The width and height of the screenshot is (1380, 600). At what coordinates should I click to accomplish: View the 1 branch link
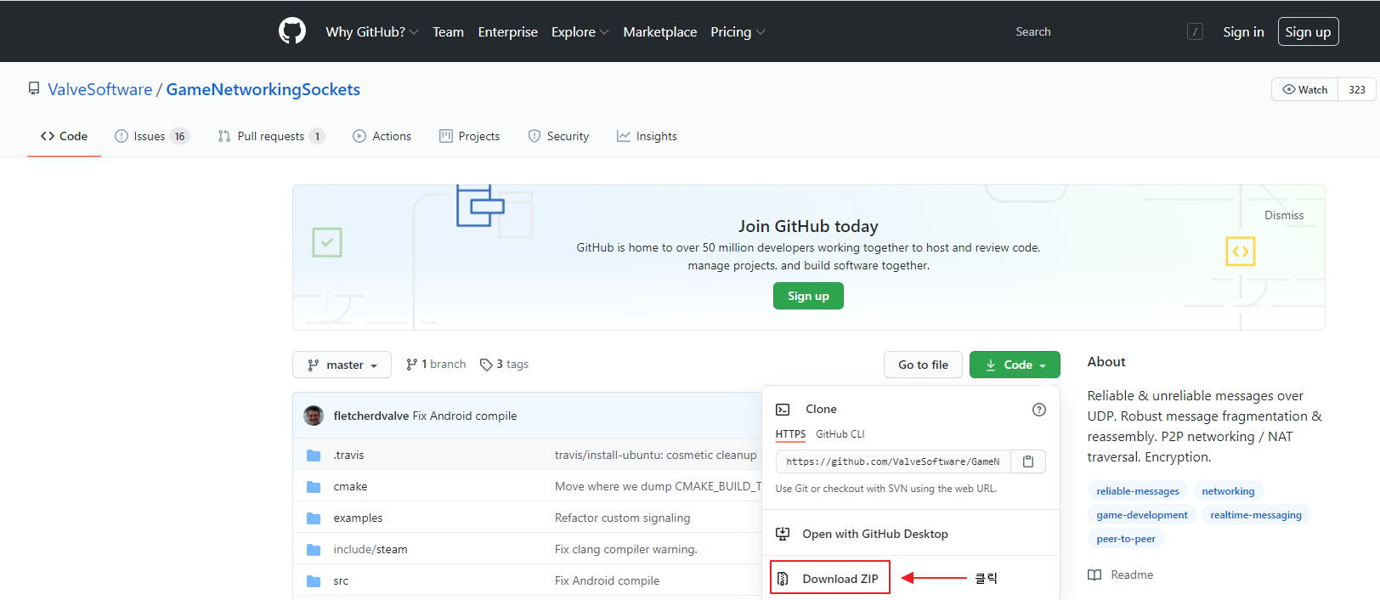[436, 364]
